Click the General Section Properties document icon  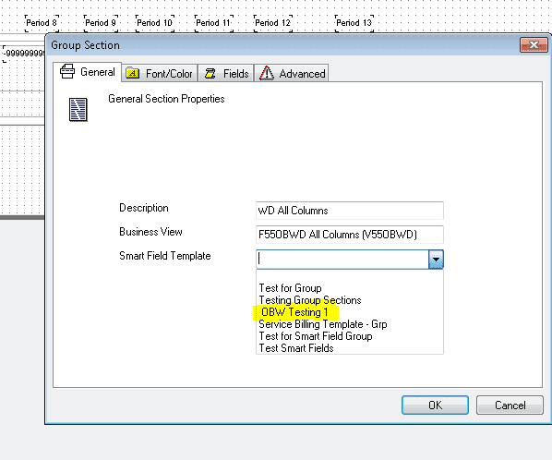78,110
